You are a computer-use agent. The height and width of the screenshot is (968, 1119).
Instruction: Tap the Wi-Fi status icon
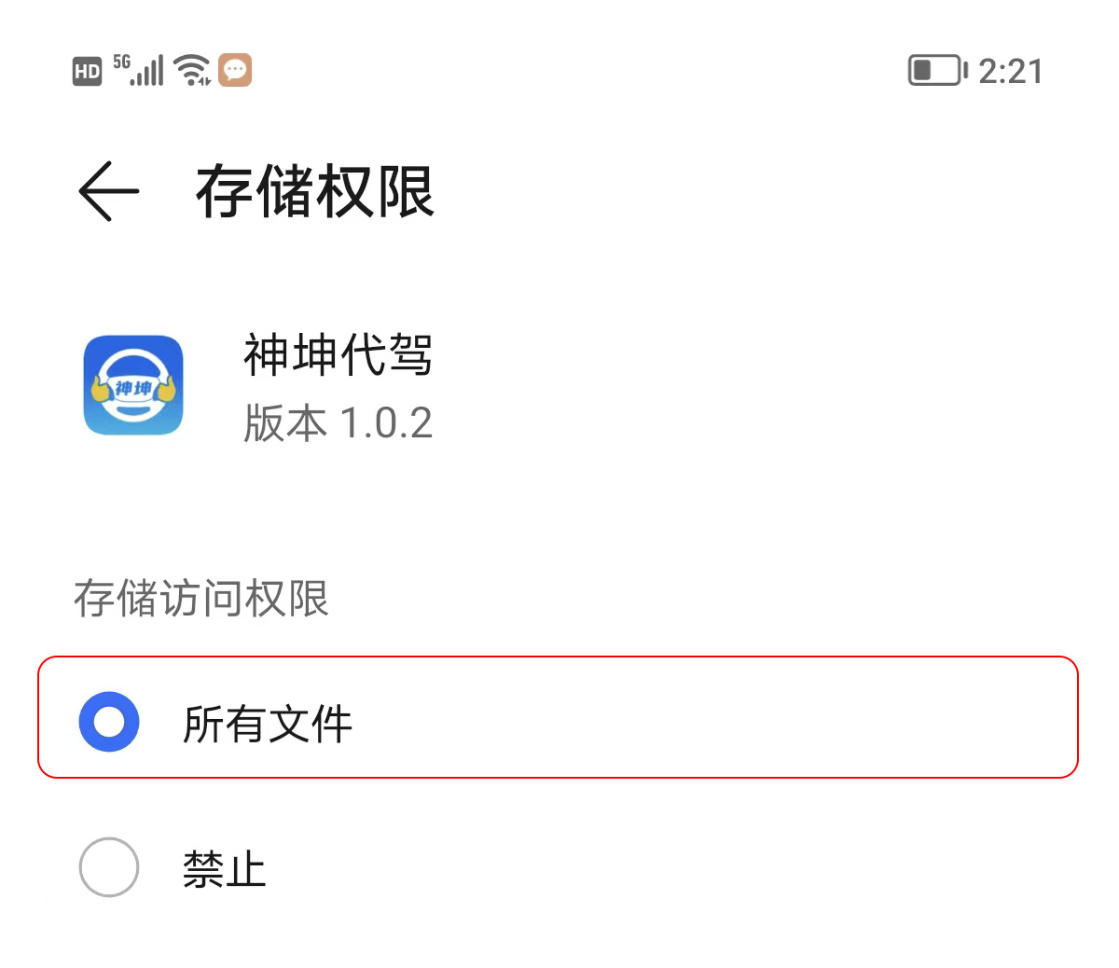coord(193,70)
